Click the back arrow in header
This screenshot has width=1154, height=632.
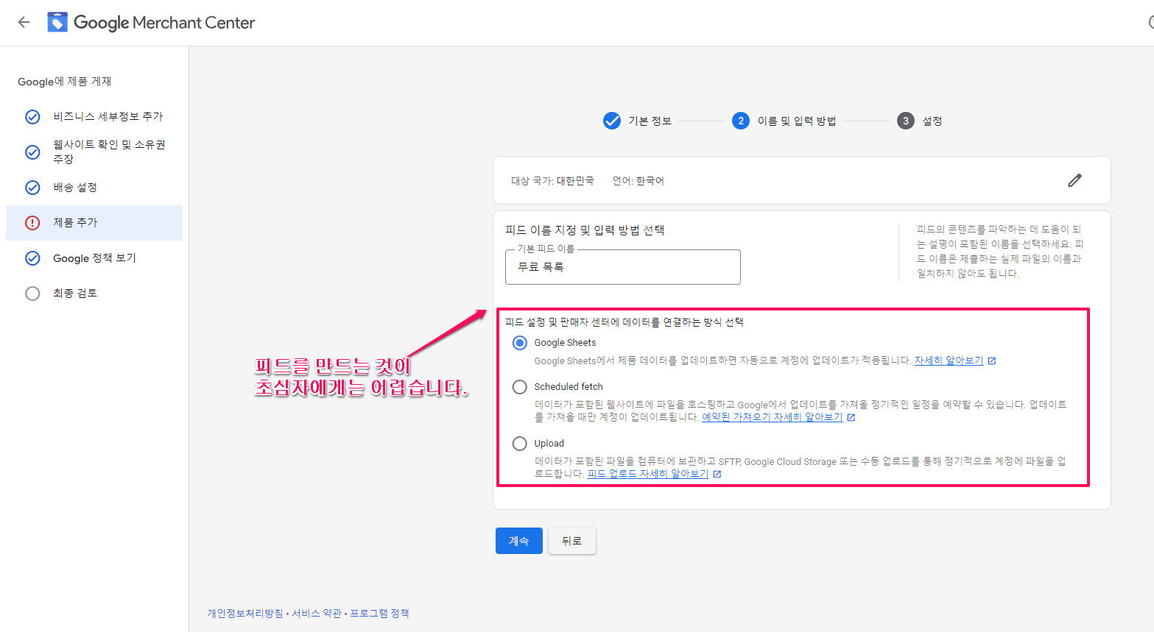click(24, 22)
